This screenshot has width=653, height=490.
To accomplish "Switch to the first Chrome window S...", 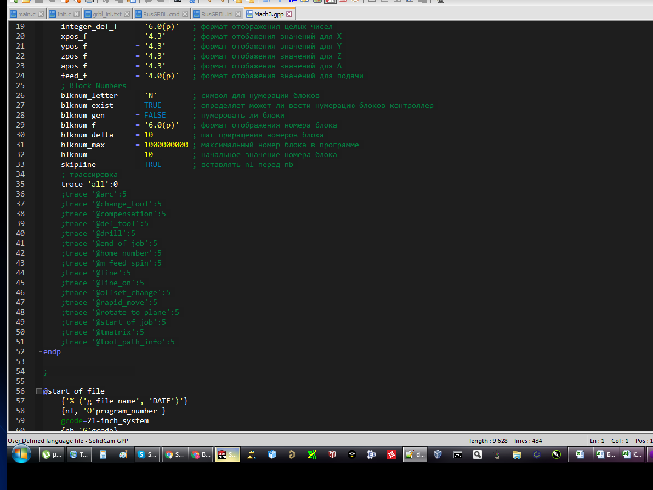I will tap(174, 454).
